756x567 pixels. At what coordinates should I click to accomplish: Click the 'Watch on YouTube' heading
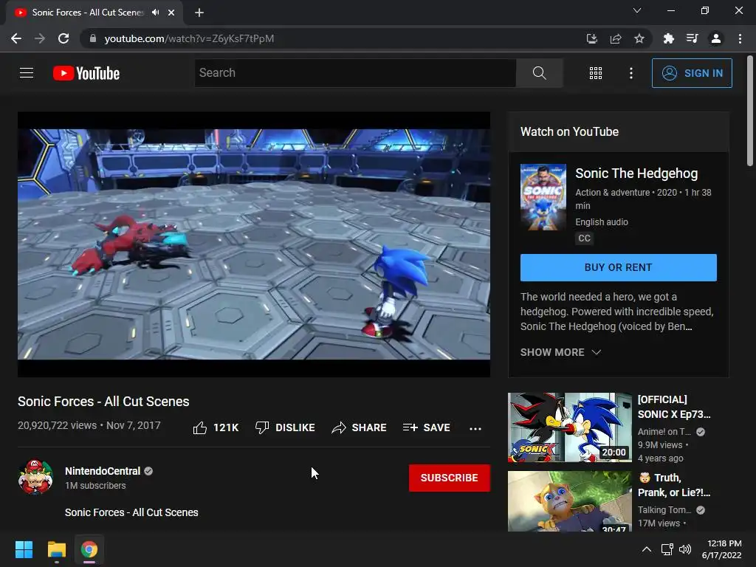click(x=569, y=131)
